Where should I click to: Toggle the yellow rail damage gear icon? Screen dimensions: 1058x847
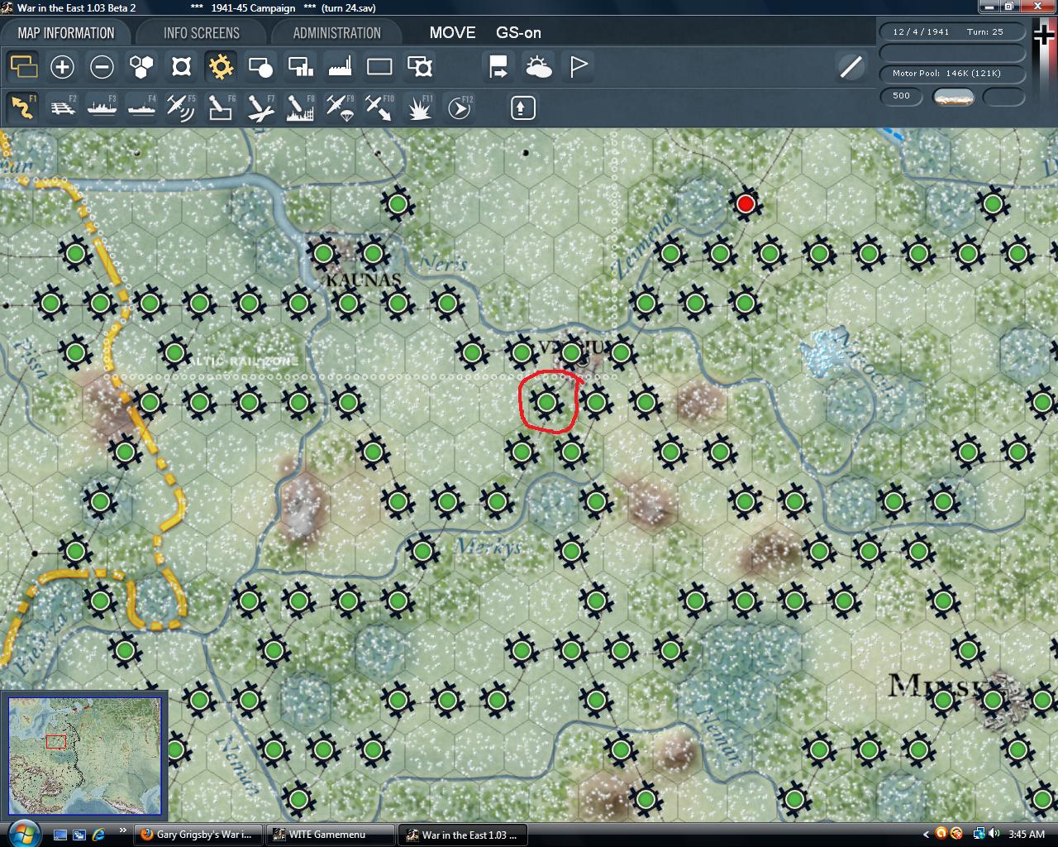pos(221,67)
